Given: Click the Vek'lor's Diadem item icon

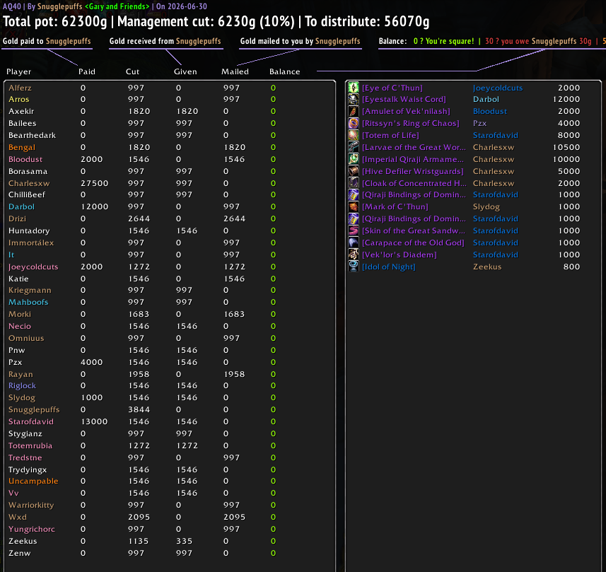Looking at the screenshot, I should coord(354,255).
